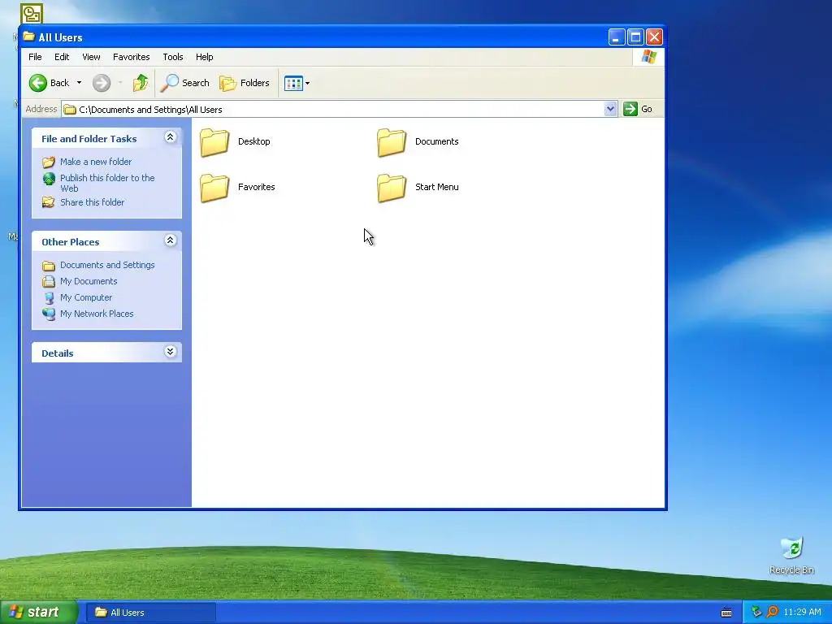
Task: Click the green Back arrow button
Action: coord(38,83)
